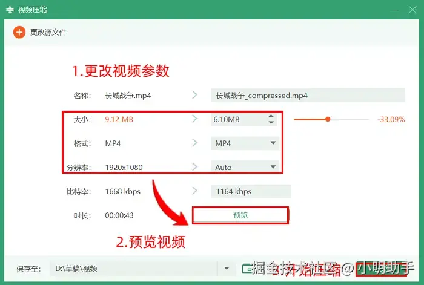The width and height of the screenshot is (424, 285).
Task: Close the 视频压缩 window
Action: 412,10
